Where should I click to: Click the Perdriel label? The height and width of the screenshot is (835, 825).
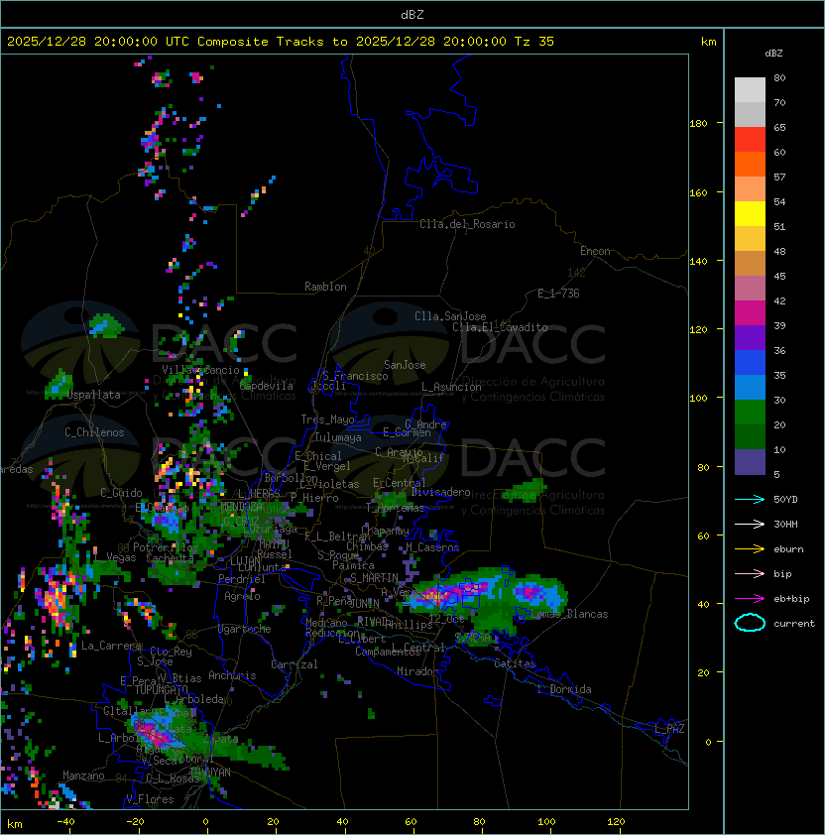242,579
